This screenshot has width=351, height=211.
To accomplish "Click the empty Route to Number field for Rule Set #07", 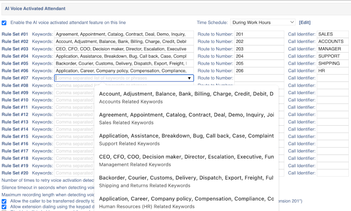I will (259, 78).
